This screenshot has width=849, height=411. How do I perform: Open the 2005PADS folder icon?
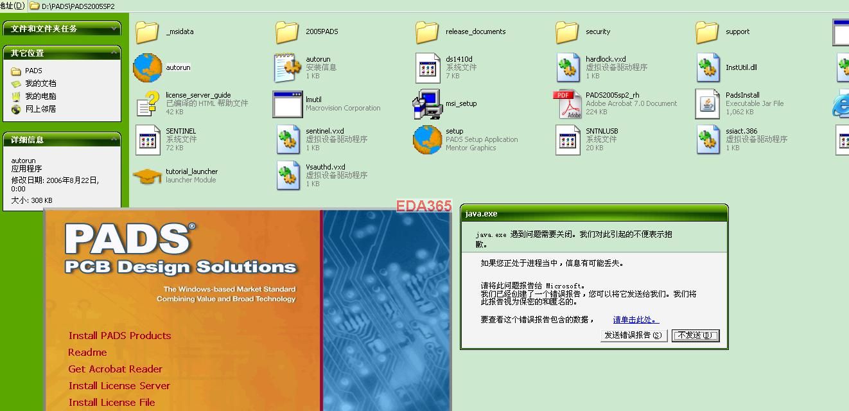tap(287, 31)
